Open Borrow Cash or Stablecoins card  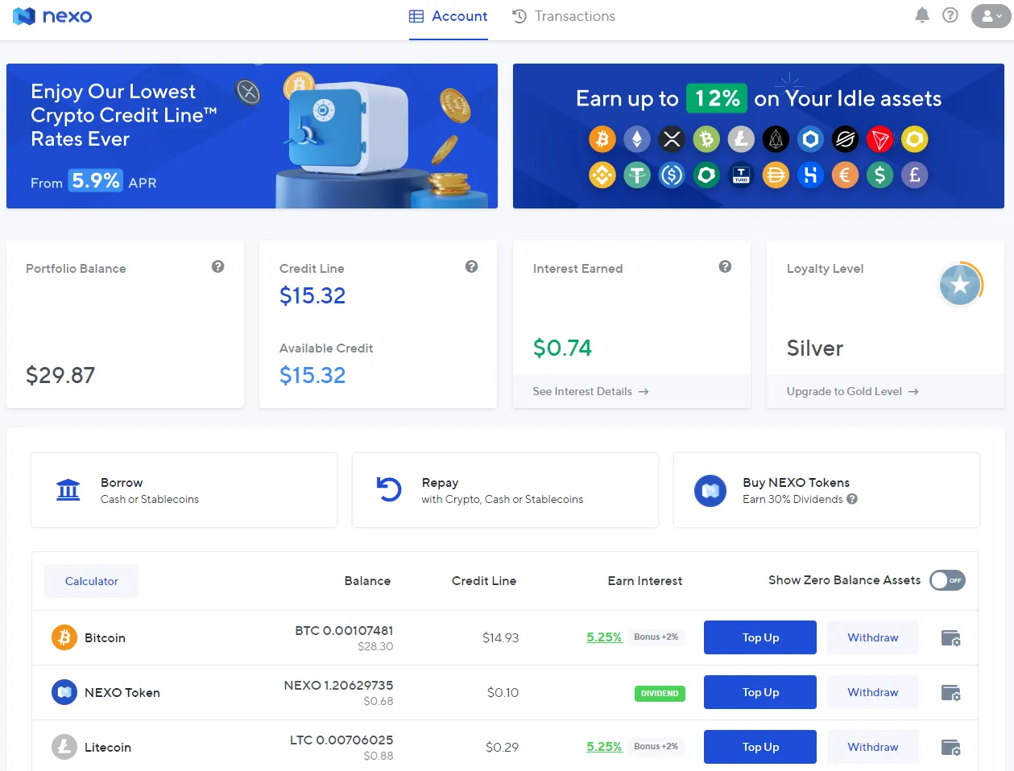click(184, 490)
